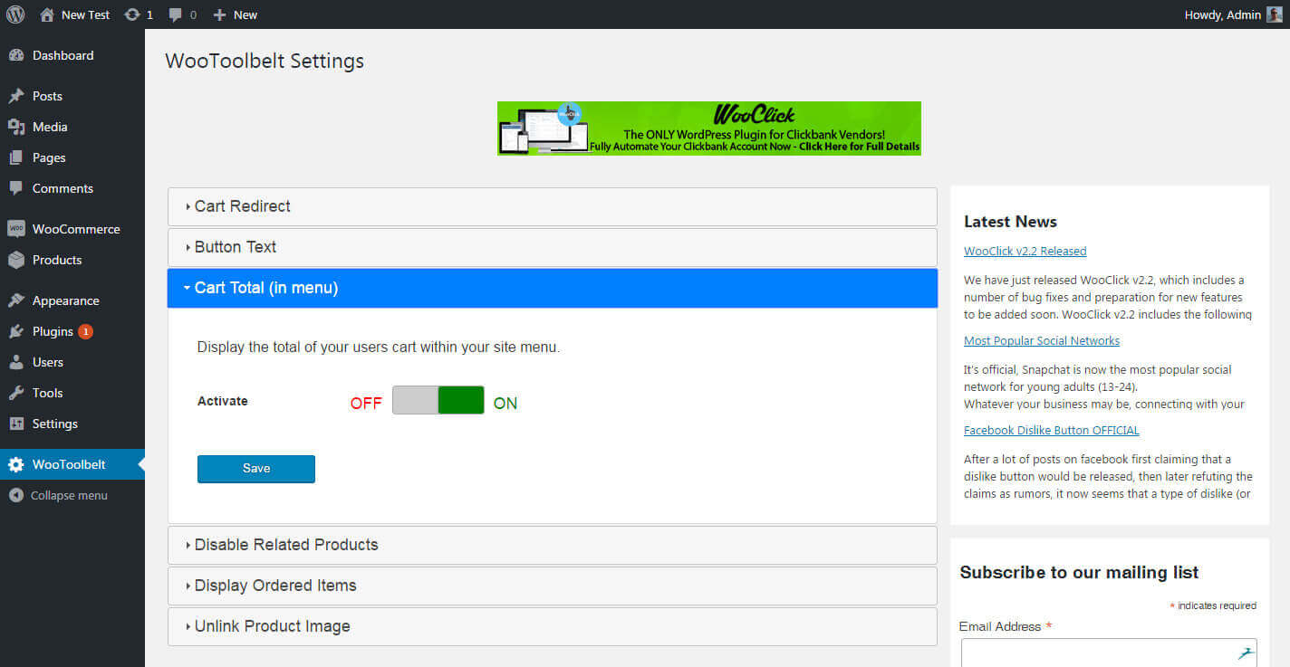1290x667 pixels.
Task: Click the Collapse menu label
Action: point(69,495)
